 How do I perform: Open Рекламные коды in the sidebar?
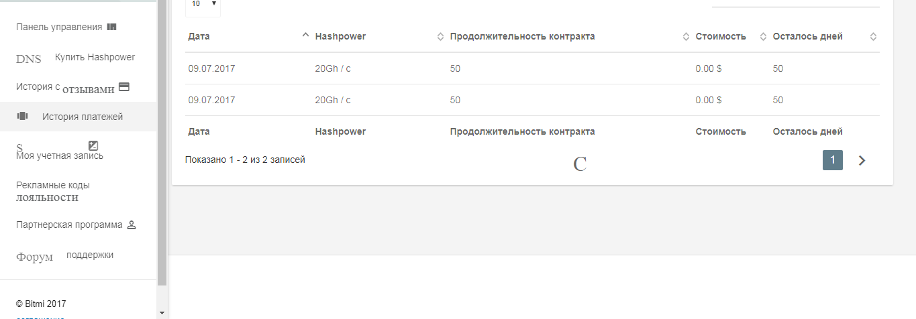coord(53,185)
